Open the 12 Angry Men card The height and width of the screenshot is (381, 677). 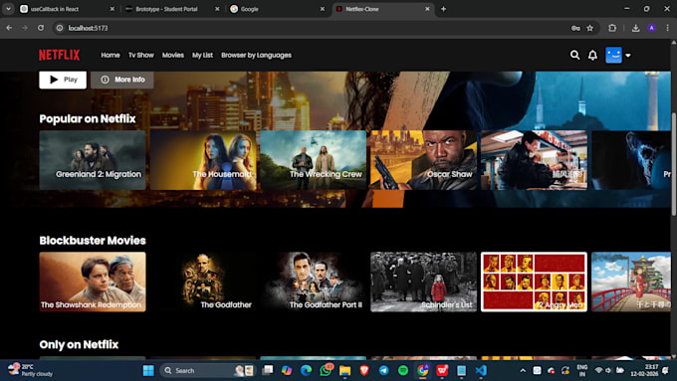534,282
